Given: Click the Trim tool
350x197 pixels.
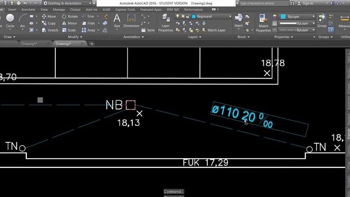Looking at the screenshot, I should click(88, 16).
